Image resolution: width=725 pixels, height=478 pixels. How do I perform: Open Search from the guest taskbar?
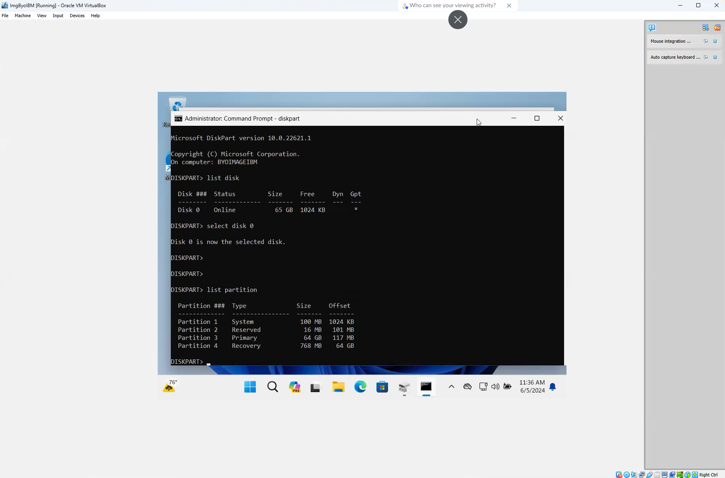pyautogui.click(x=273, y=387)
